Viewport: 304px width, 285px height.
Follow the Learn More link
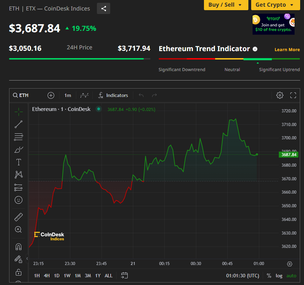click(x=287, y=50)
